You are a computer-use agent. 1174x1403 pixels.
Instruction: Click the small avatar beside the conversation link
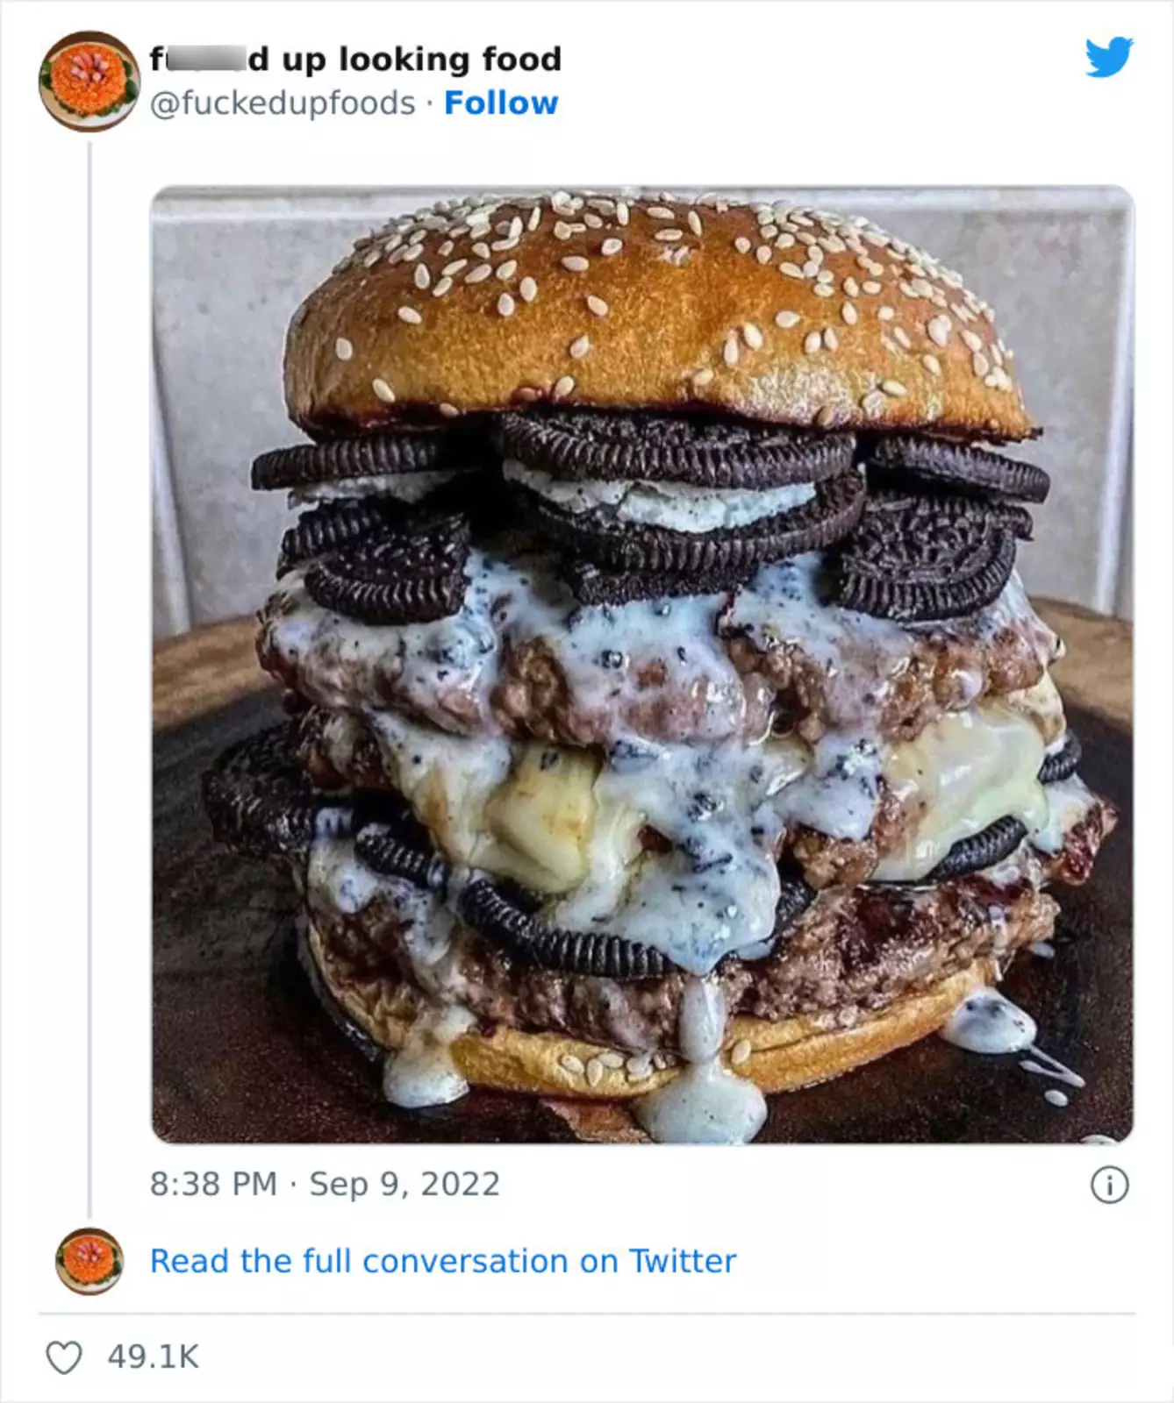point(89,1261)
